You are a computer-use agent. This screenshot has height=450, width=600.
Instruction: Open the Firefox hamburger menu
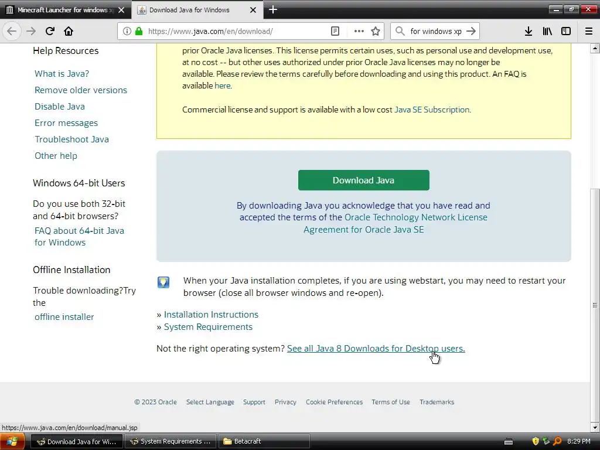tap(589, 31)
